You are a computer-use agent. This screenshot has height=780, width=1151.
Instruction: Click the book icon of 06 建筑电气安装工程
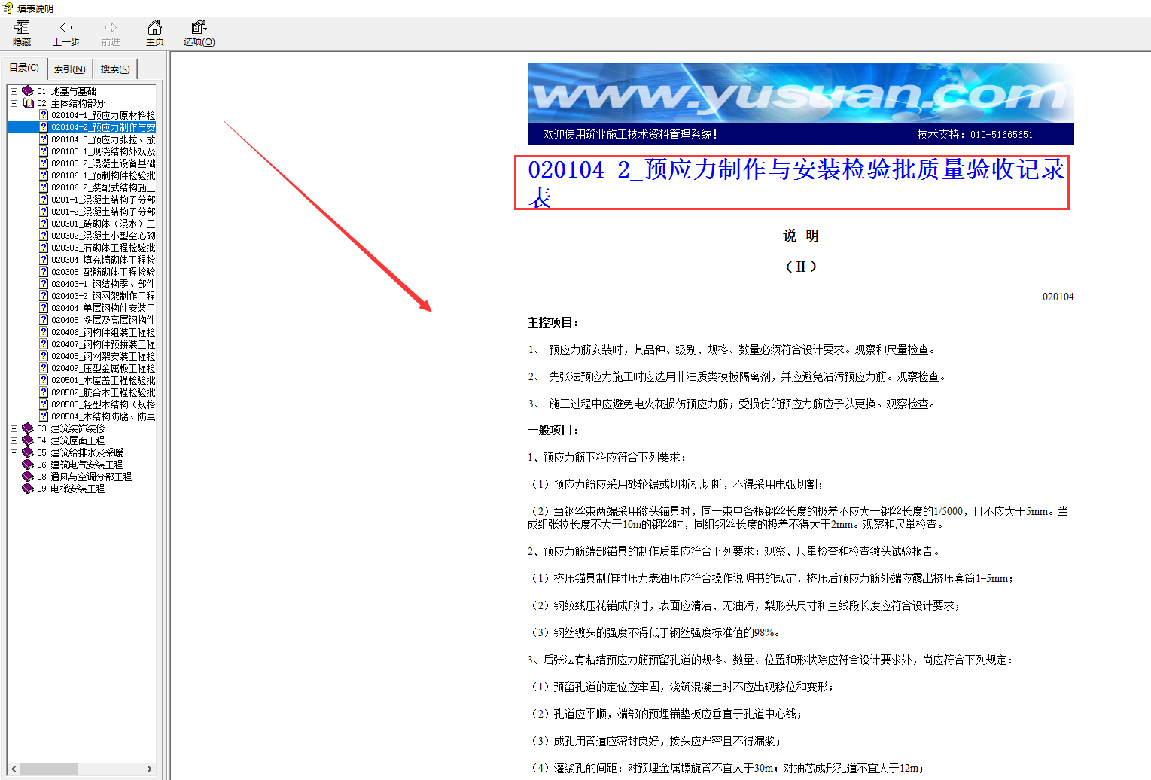(x=28, y=465)
